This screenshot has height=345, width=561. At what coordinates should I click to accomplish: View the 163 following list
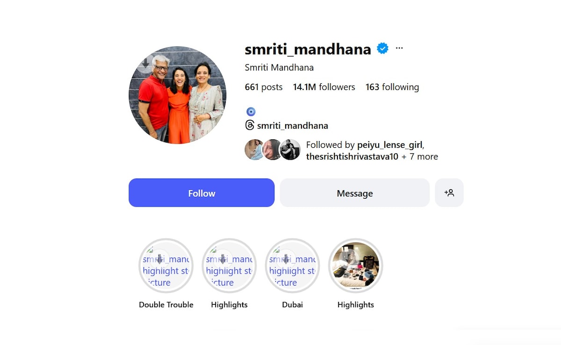[392, 87]
